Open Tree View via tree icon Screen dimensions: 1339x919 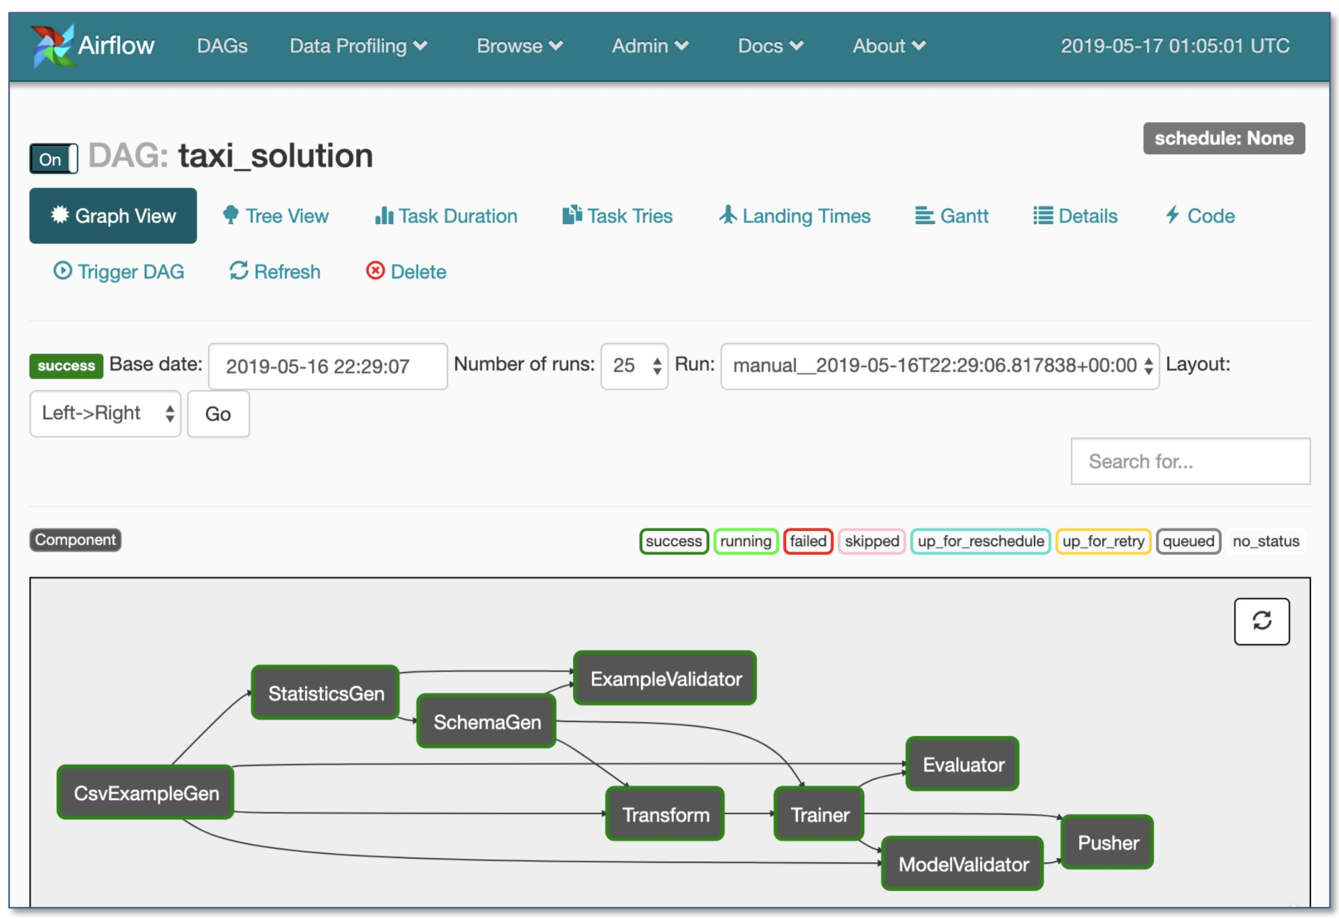(x=231, y=215)
